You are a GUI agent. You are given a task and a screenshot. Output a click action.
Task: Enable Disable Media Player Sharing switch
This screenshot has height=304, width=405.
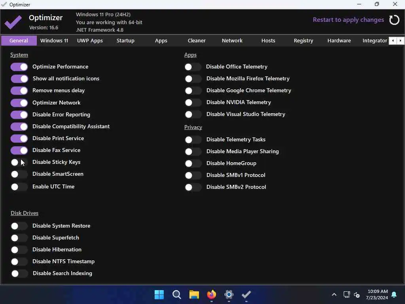tap(193, 152)
